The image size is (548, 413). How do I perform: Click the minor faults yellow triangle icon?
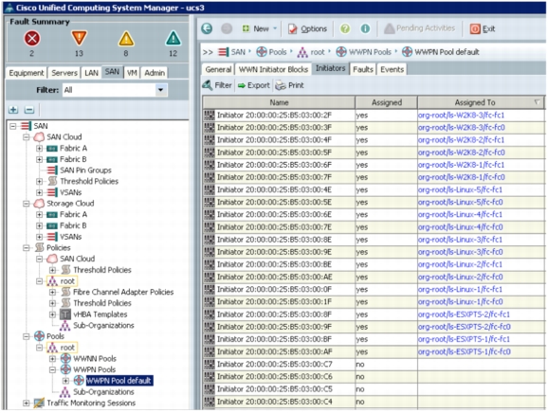pyautogui.click(x=126, y=39)
